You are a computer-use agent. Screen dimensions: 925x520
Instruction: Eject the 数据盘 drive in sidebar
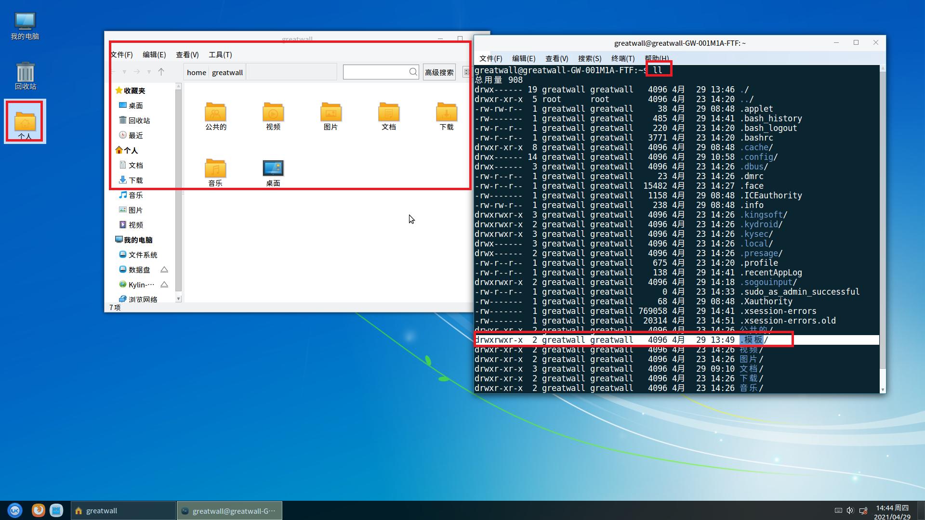click(x=164, y=270)
